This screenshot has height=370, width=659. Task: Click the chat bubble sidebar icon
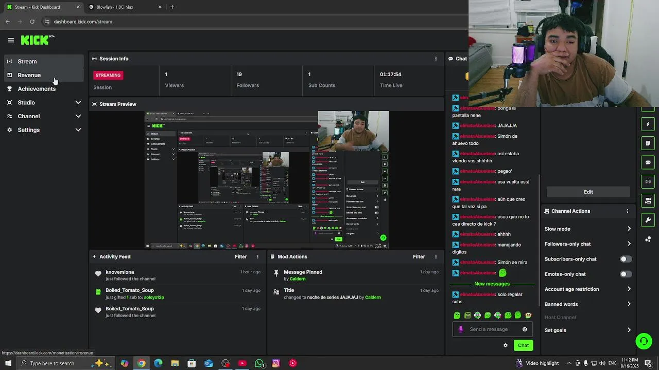pyautogui.click(x=648, y=162)
